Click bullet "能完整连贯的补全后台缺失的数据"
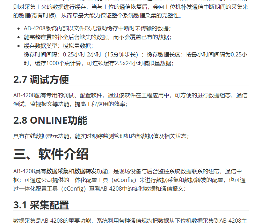 click(97, 37)
